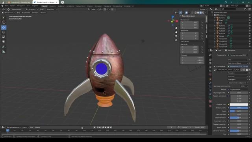The width and height of the screenshot is (252, 142).
Task: Open the Render properties tab icon
Action: coord(210,60)
